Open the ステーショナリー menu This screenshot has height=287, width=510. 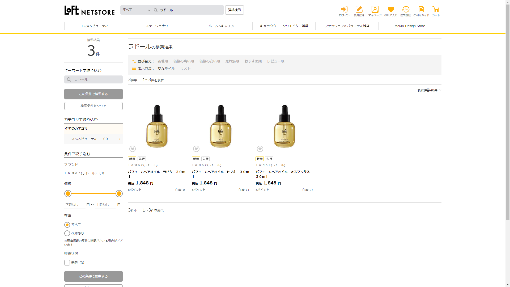(158, 26)
